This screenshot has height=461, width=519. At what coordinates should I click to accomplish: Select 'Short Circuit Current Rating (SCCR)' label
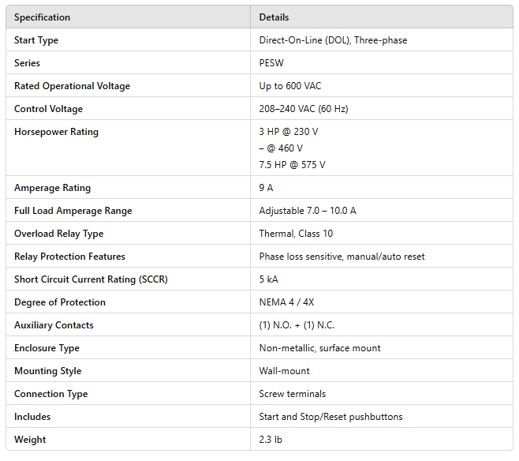(x=91, y=279)
